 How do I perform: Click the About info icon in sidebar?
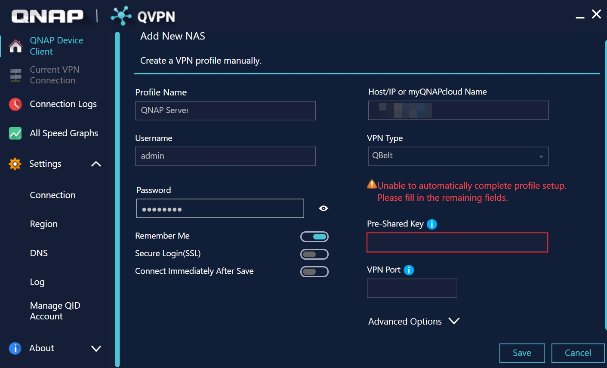(15, 348)
